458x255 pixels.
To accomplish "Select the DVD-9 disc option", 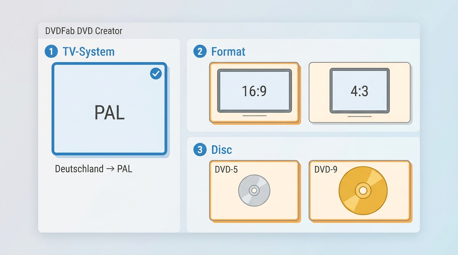I will [359, 191].
